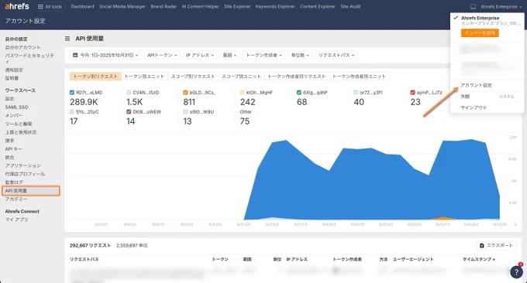527x283 pixels.
Task: Toggle the 6l0g...qdhP token checkbox
Action: pyautogui.click(x=299, y=93)
